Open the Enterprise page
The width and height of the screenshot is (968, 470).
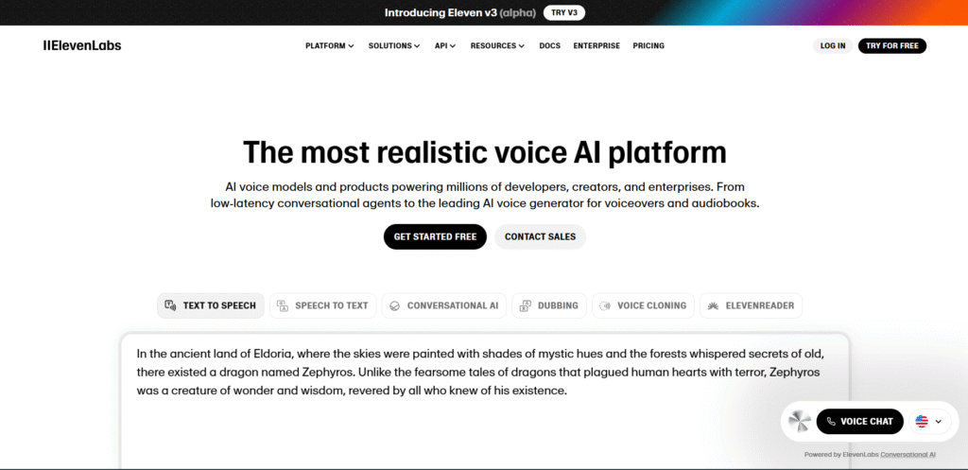tap(596, 45)
